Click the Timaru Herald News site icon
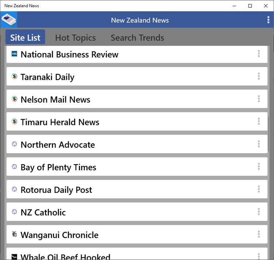Image resolution: width=274 pixels, height=260 pixels. point(14,121)
